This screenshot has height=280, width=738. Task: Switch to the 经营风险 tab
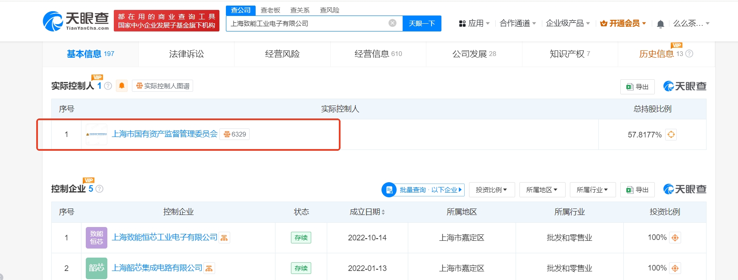tap(282, 54)
